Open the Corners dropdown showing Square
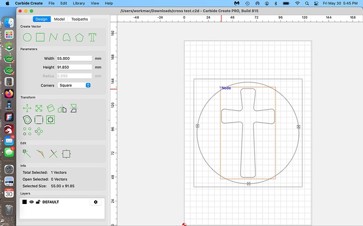 coord(74,85)
